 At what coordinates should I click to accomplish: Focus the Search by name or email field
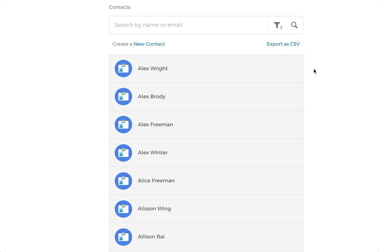pyautogui.click(x=189, y=25)
